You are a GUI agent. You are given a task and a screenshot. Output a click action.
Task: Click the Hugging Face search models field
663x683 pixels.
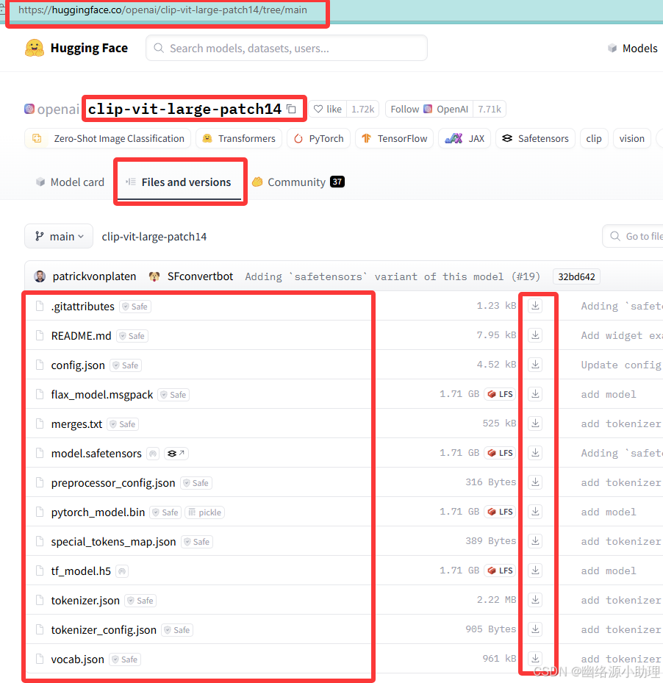pyautogui.click(x=286, y=49)
